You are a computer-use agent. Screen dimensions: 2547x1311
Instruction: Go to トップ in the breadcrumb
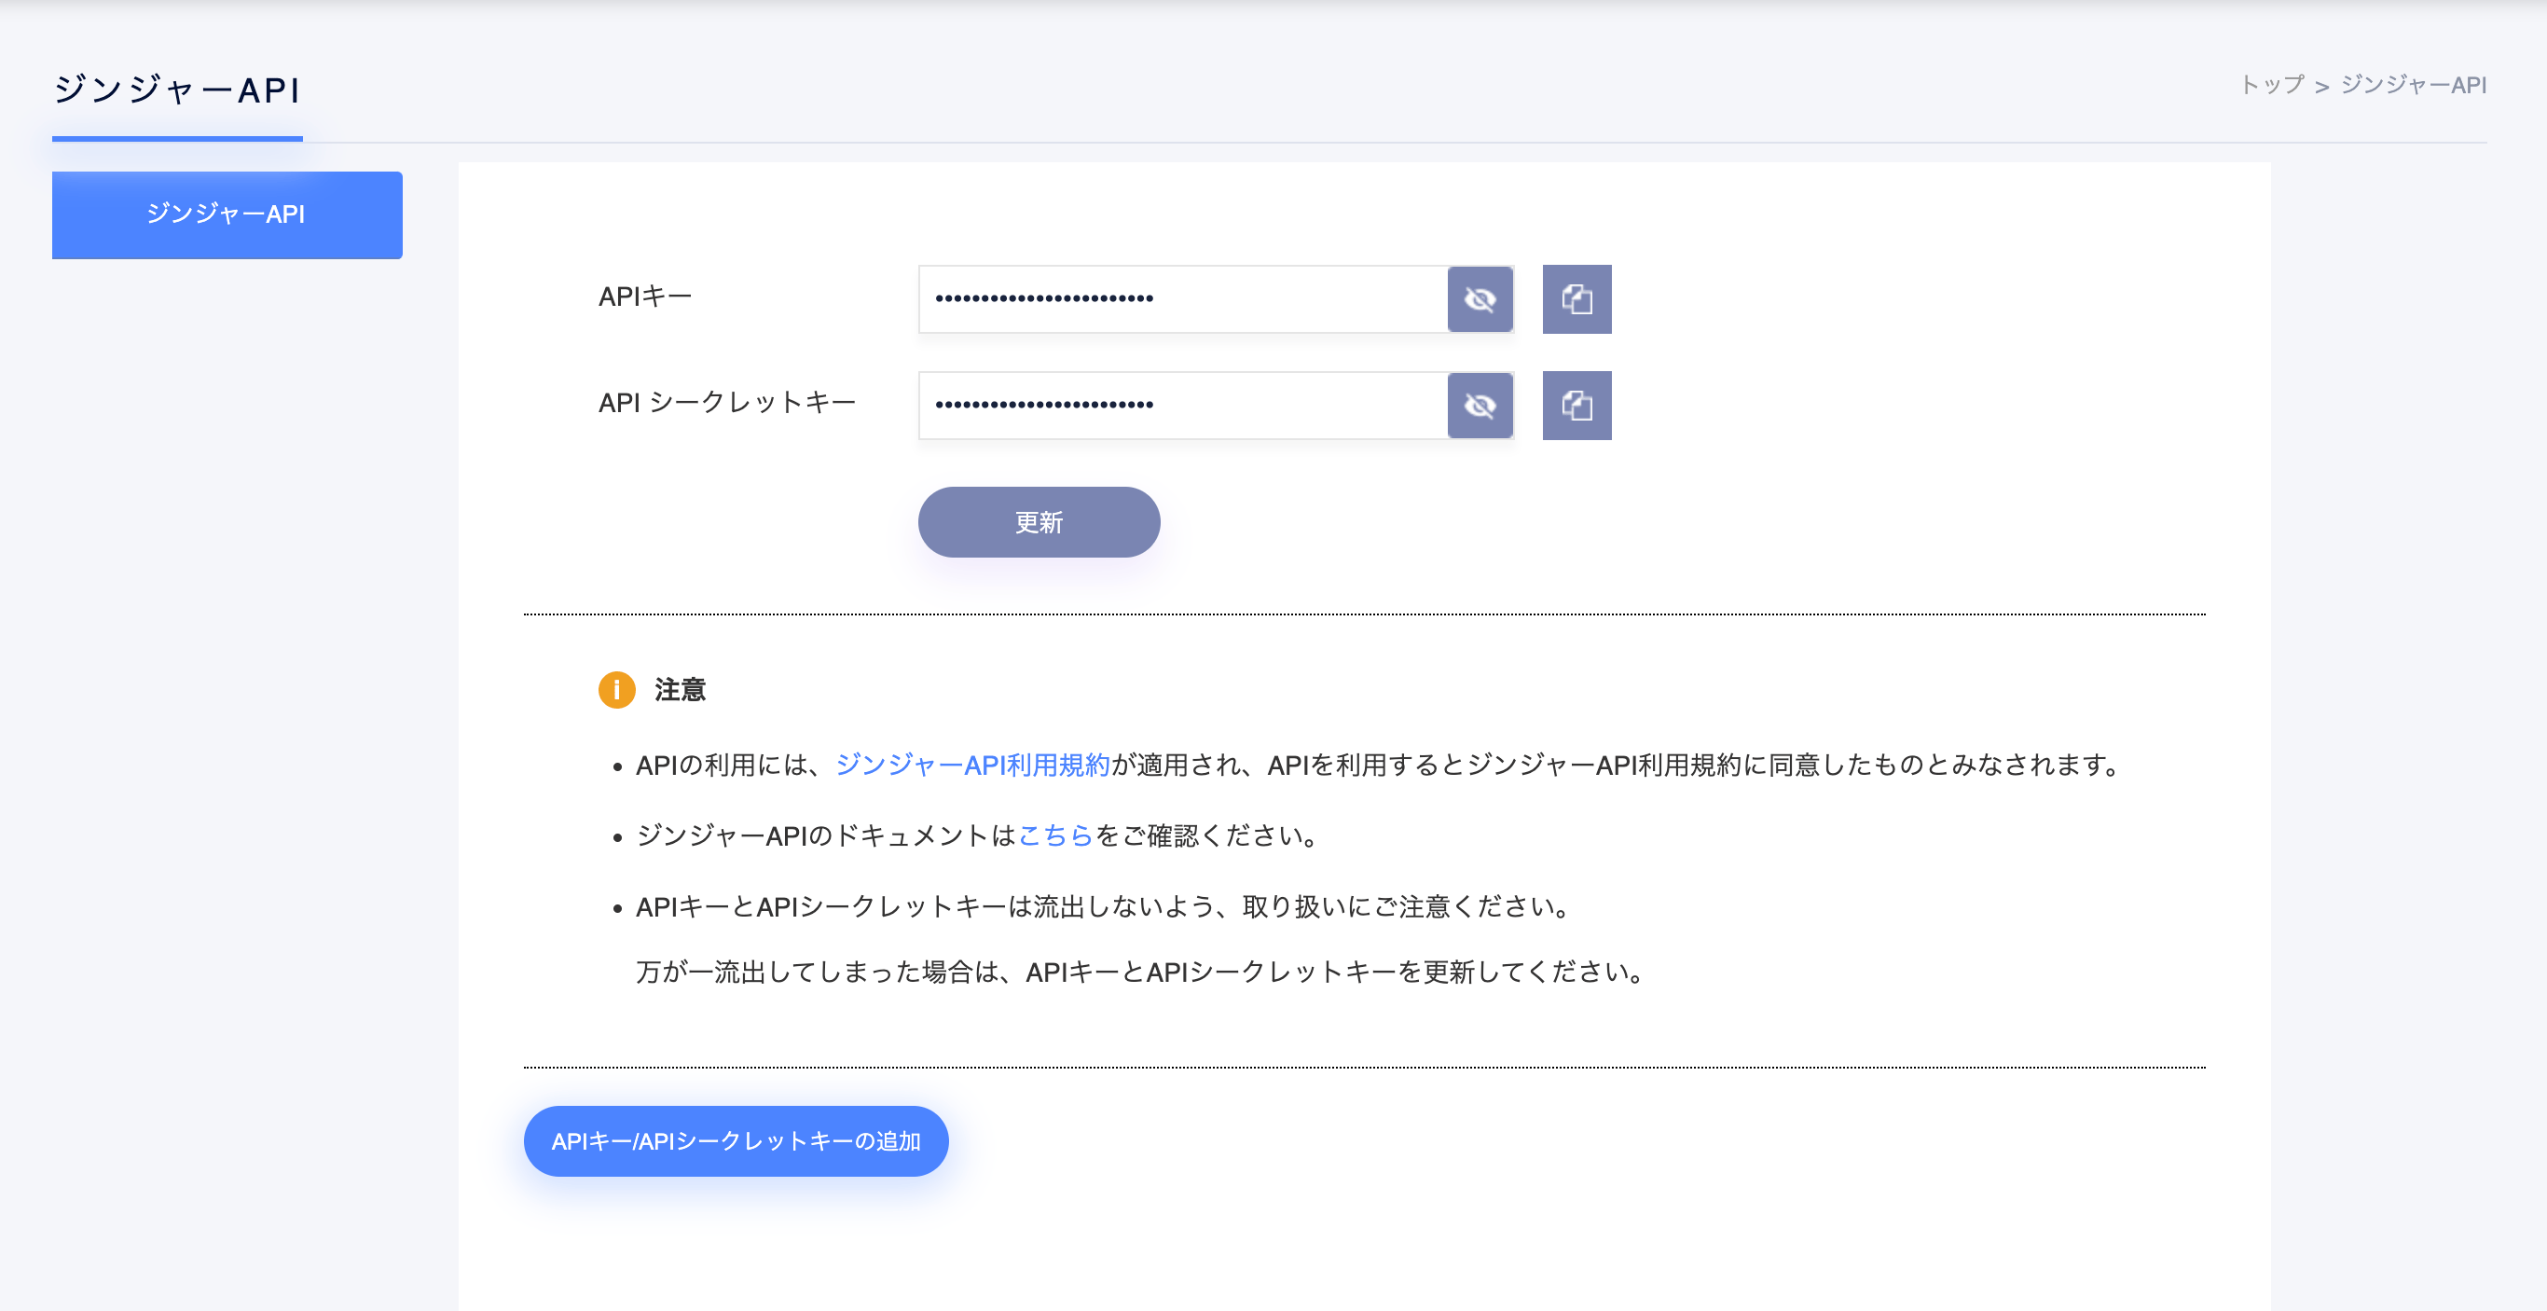point(2272,85)
